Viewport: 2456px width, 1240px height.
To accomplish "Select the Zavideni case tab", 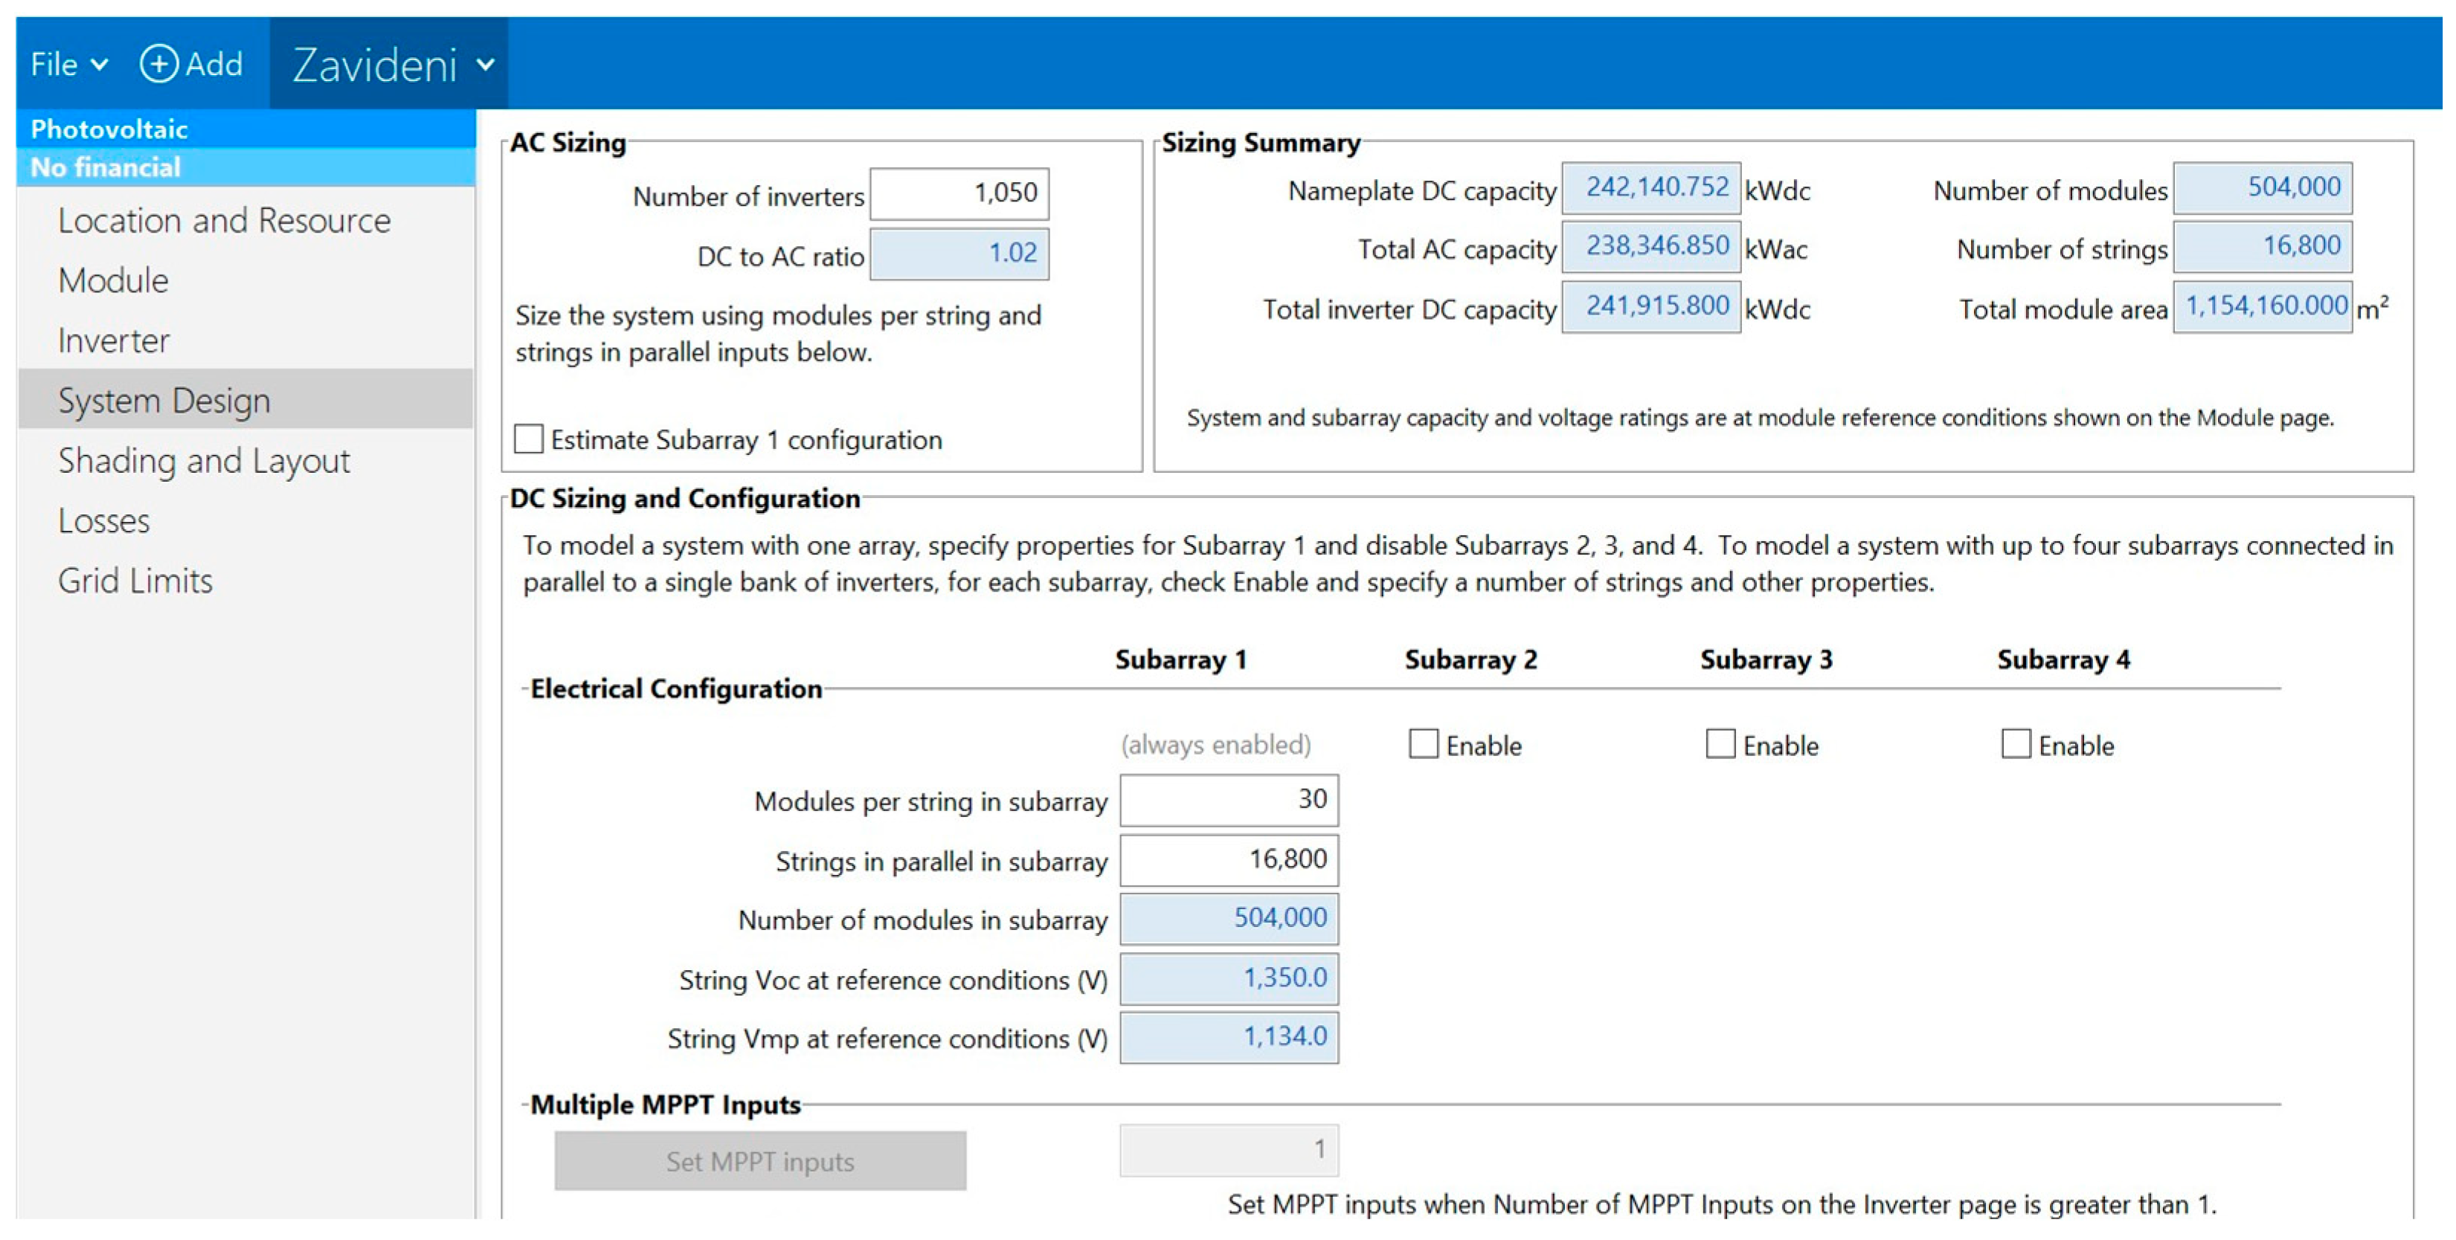I will pos(375,65).
